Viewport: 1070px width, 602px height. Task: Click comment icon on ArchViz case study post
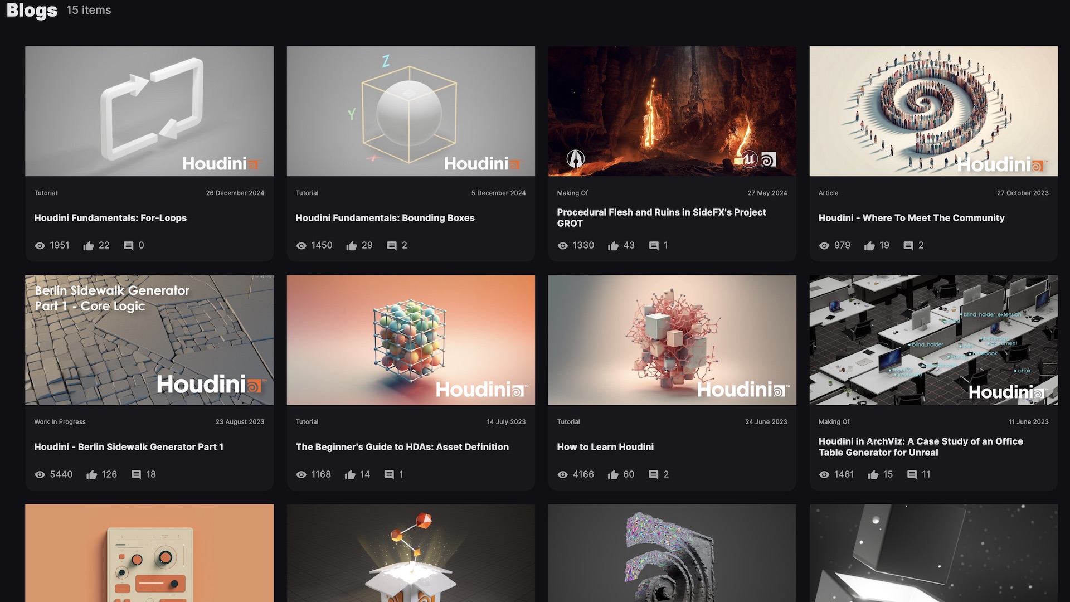pyautogui.click(x=912, y=474)
